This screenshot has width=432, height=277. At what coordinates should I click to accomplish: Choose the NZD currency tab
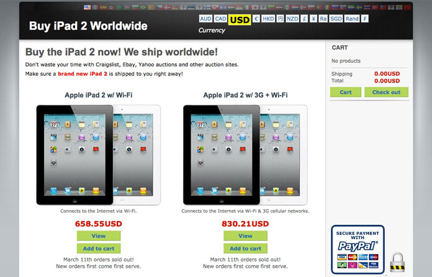point(292,19)
